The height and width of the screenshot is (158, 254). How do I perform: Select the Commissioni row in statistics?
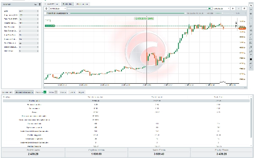pos(126,108)
